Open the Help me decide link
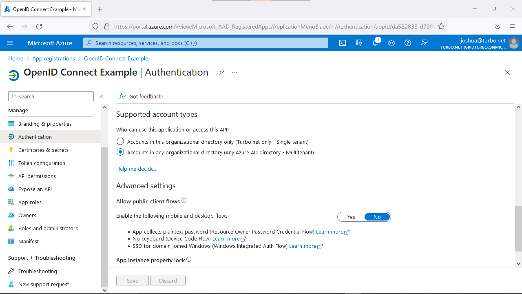 click(x=137, y=169)
